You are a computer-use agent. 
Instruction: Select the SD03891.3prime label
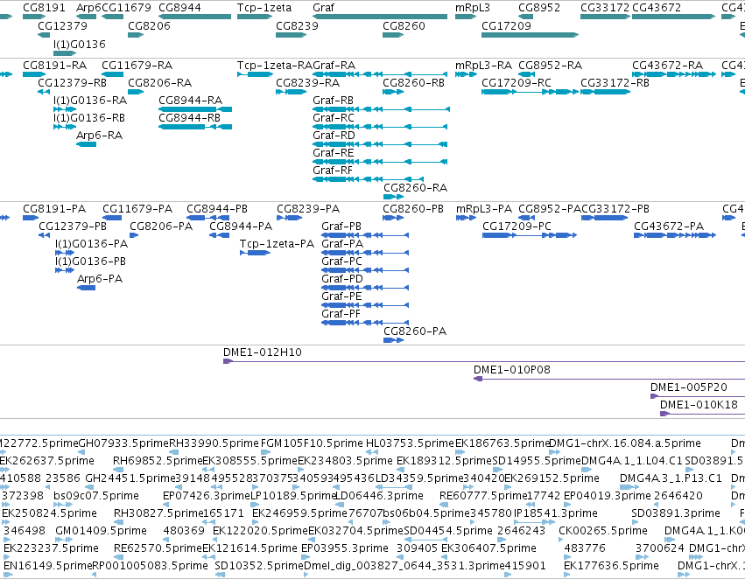pyautogui.click(x=676, y=513)
